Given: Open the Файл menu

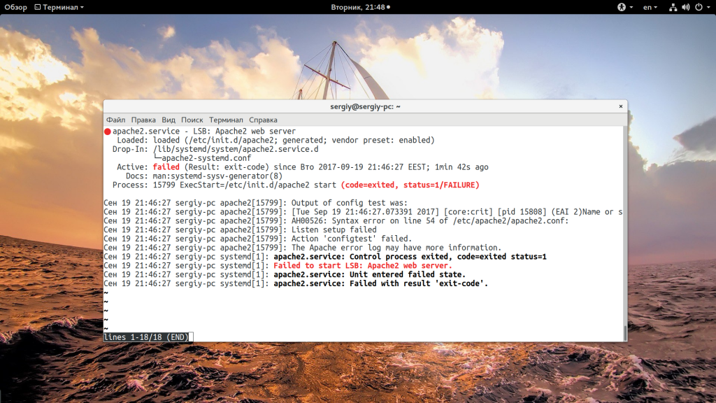Looking at the screenshot, I should [116, 120].
